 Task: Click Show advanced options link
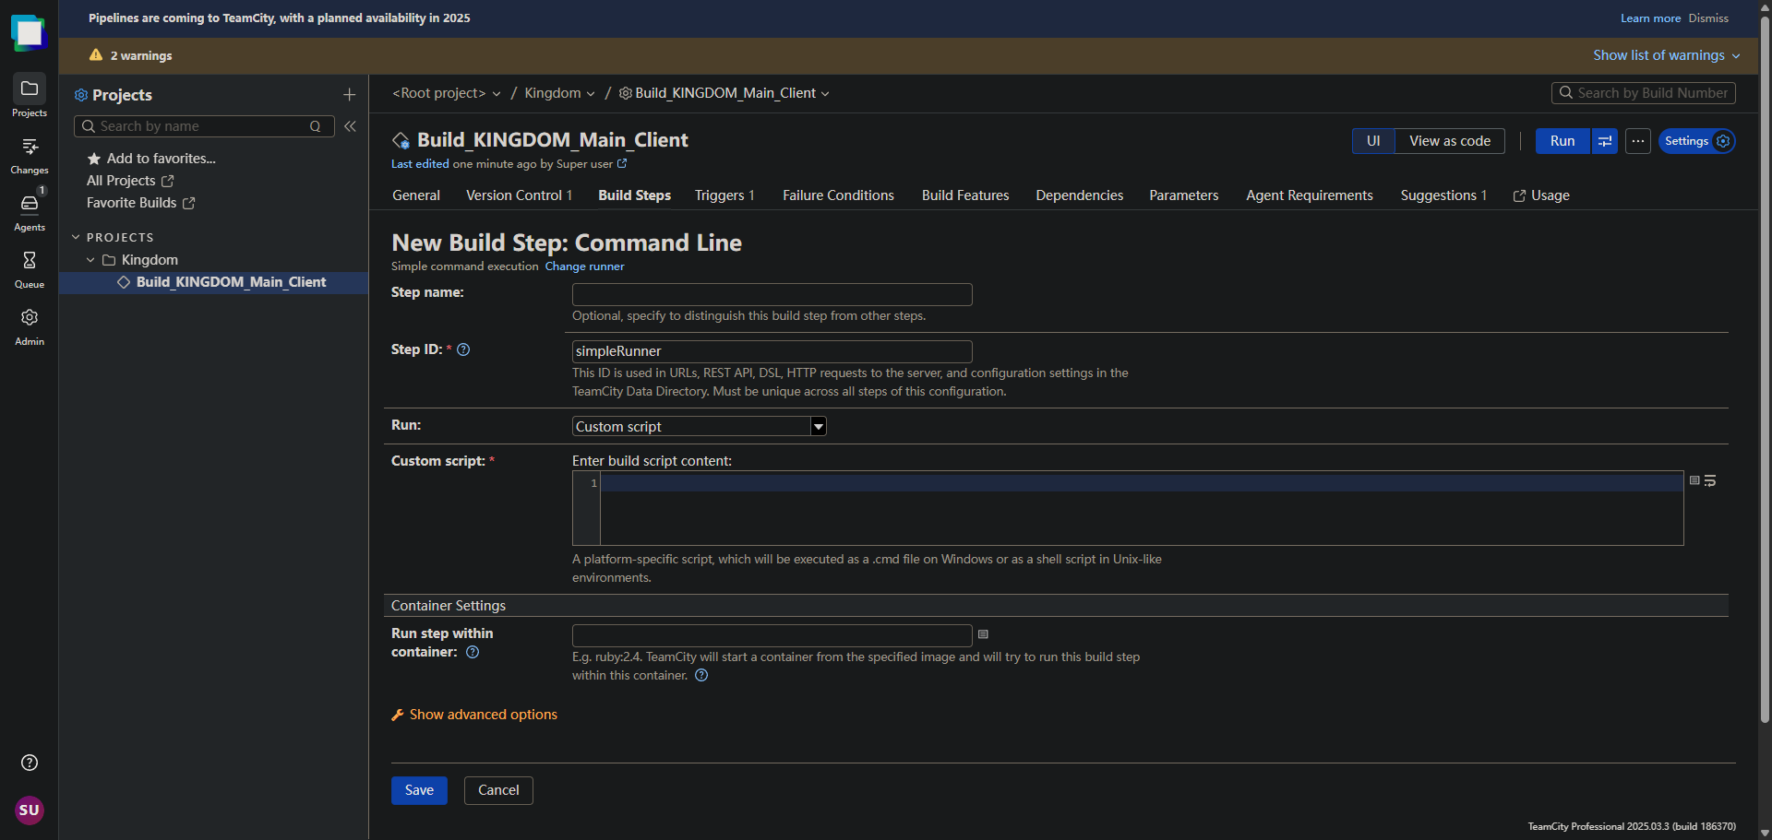click(x=484, y=715)
